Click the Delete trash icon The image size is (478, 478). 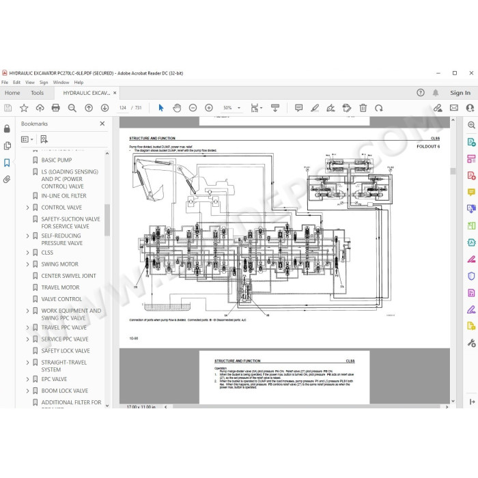tap(363, 108)
